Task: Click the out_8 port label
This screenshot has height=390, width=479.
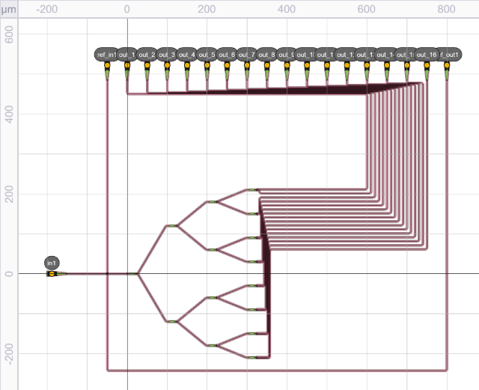Action: click(x=267, y=55)
